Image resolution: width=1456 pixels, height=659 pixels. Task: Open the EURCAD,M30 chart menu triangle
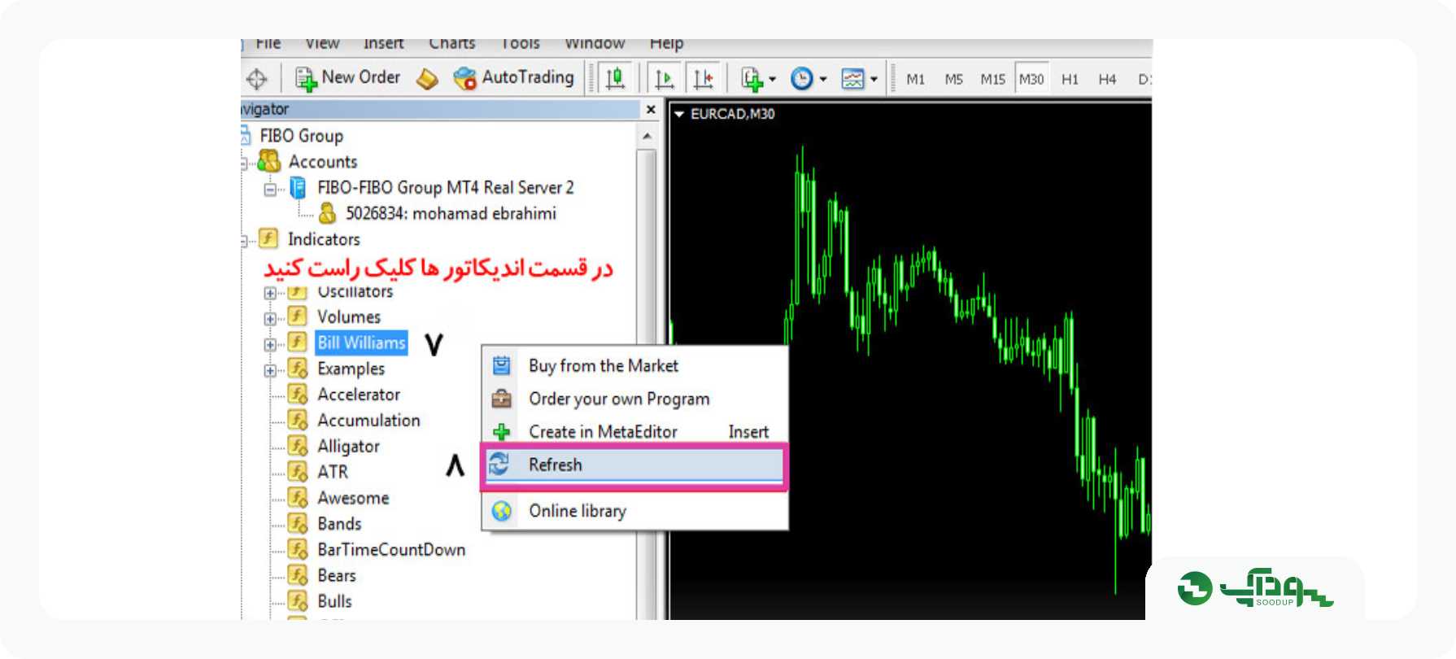[679, 114]
